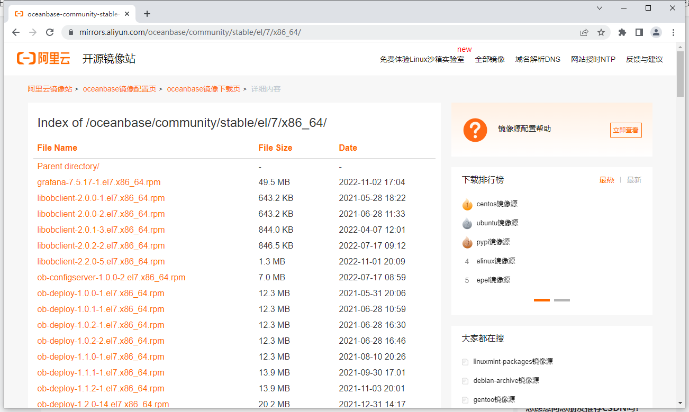The width and height of the screenshot is (689, 412).
Task: Download libobclient-2.0.0-2.el7.x86_64.rpm
Action: click(x=101, y=214)
